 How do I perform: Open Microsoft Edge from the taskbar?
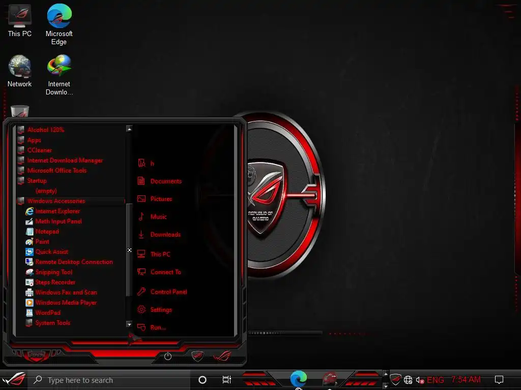298,379
